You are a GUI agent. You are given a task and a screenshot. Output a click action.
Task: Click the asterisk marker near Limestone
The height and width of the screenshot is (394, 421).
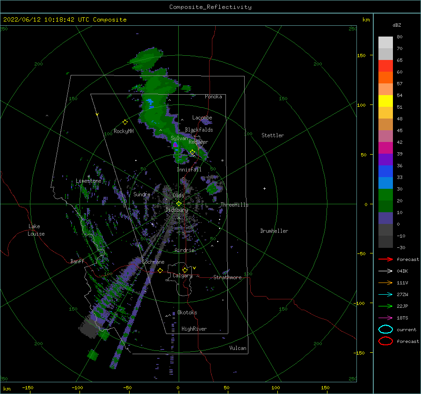(x=88, y=177)
